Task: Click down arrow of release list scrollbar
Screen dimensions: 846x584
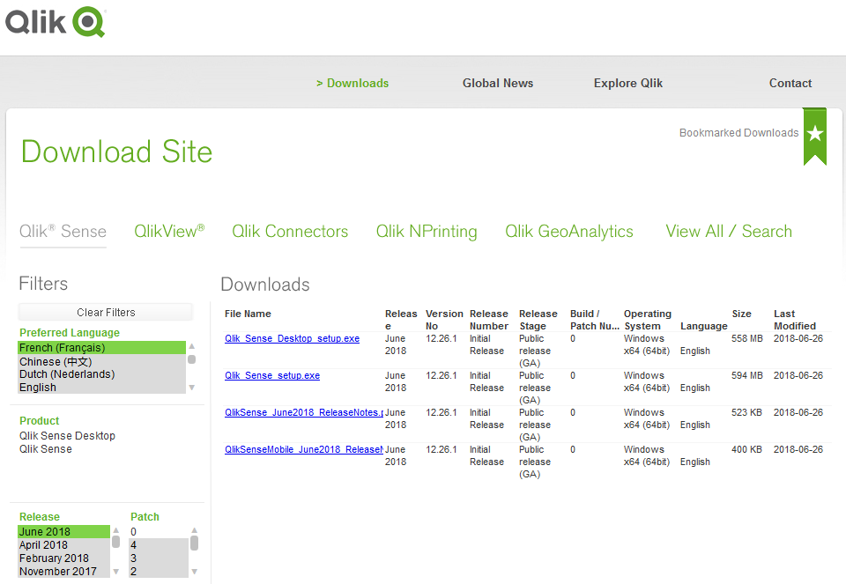Action: point(115,572)
